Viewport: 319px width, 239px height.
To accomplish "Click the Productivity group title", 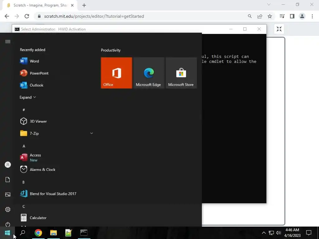I will 111,50.
